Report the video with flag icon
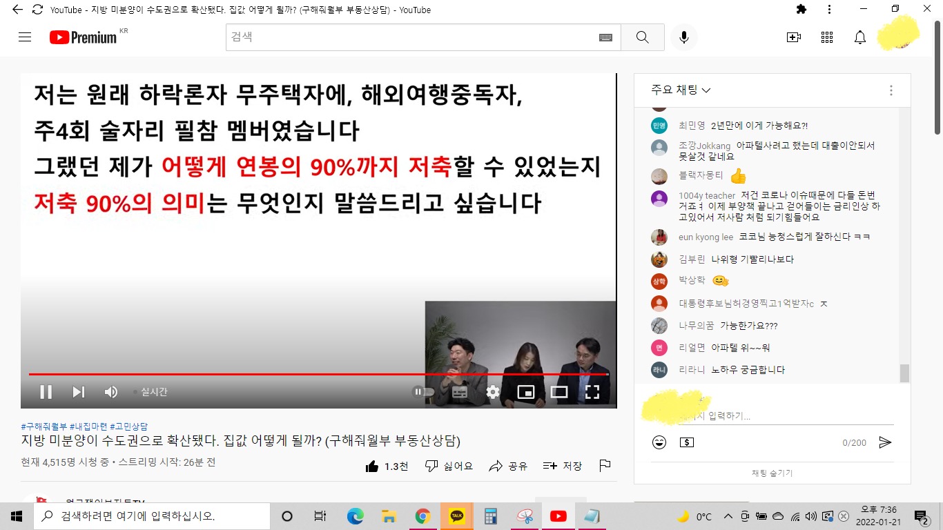943x530 pixels. (605, 466)
